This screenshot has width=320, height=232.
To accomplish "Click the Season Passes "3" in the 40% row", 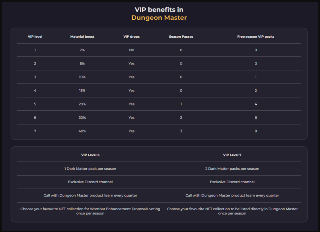I will pos(181,131).
